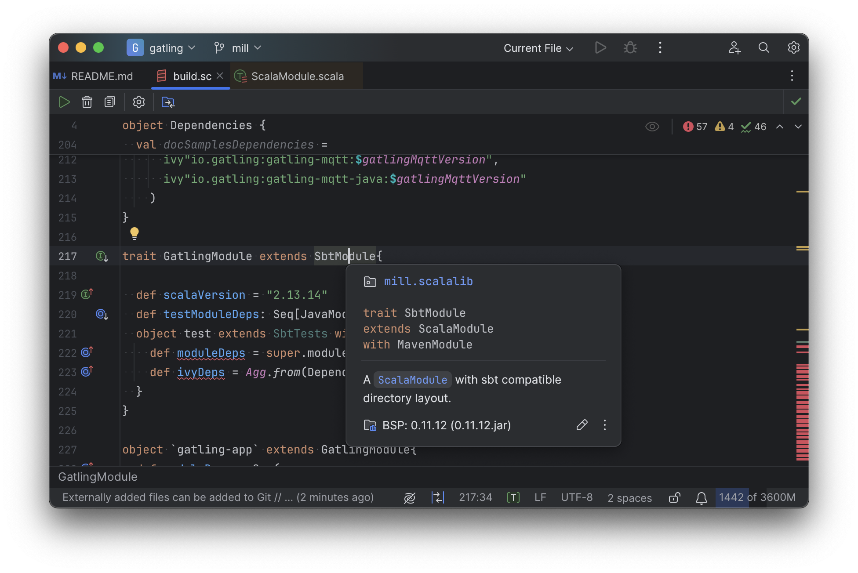This screenshot has width=858, height=573.
Task: Click the 1442 of 3600M memory indicator
Action: click(x=757, y=497)
